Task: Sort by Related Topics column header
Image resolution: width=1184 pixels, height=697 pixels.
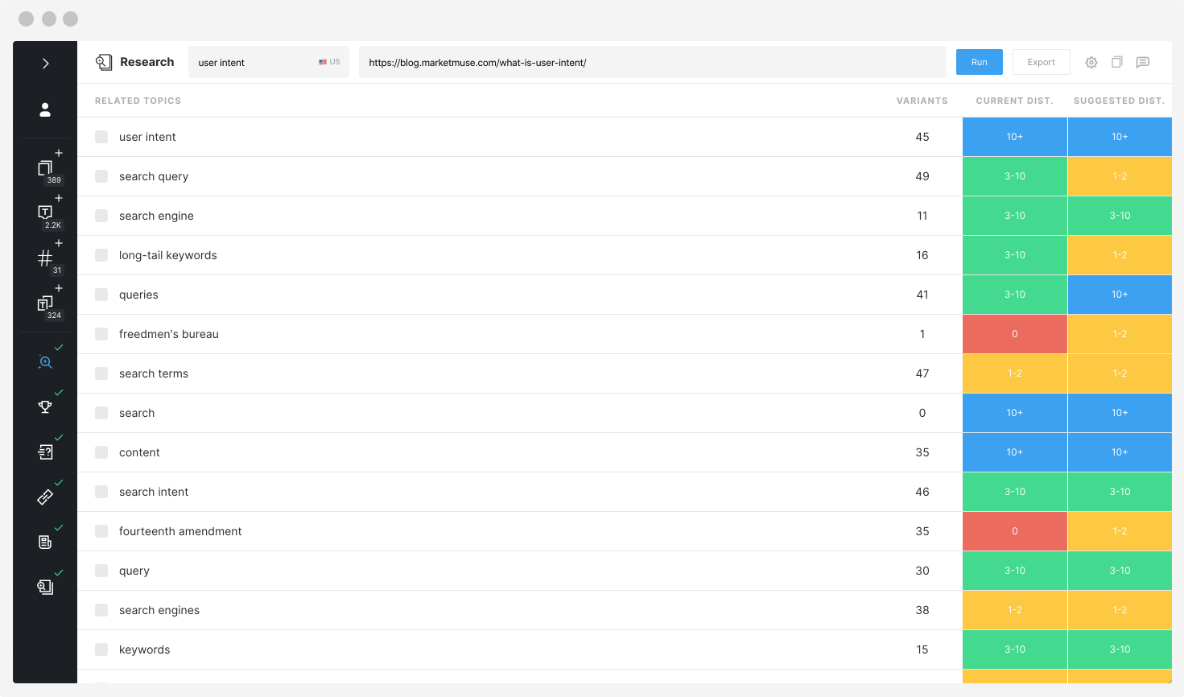Action: pos(138,101)
